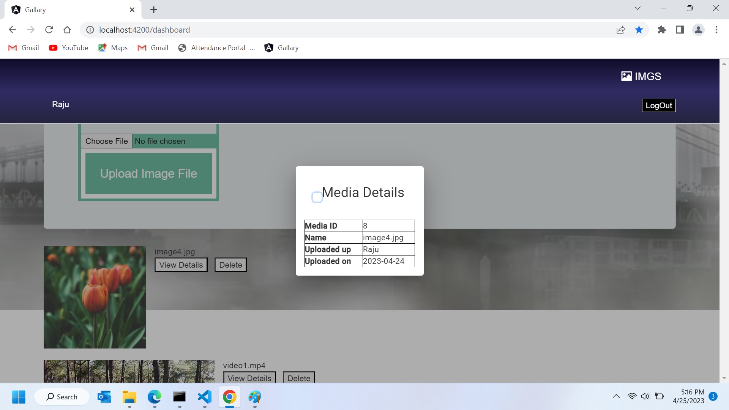Image resolution: width=729 pixels, height=410 pixels.
Task: Share this page icon
Action: (621, 30)
